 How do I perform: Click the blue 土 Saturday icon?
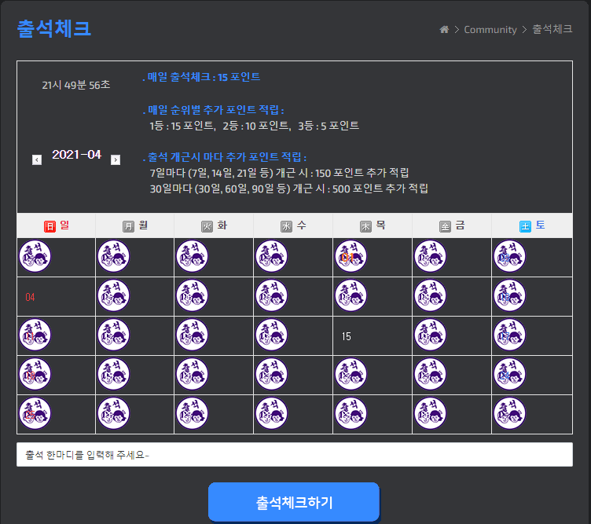pos(525,226)
